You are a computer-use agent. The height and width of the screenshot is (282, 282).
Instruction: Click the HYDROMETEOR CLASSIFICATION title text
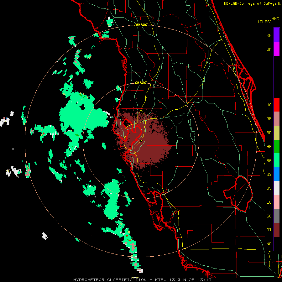[110, 280]
